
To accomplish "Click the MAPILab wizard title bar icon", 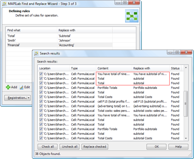I will 4,4.
